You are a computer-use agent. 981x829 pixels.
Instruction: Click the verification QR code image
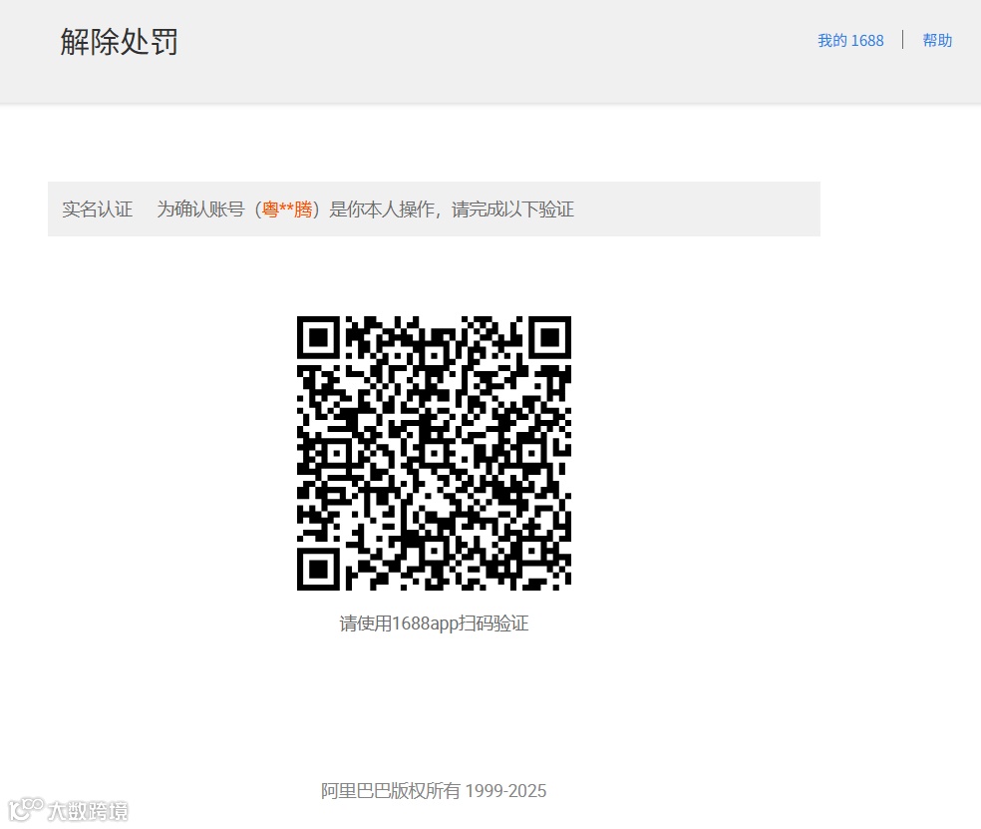[434, 453]
